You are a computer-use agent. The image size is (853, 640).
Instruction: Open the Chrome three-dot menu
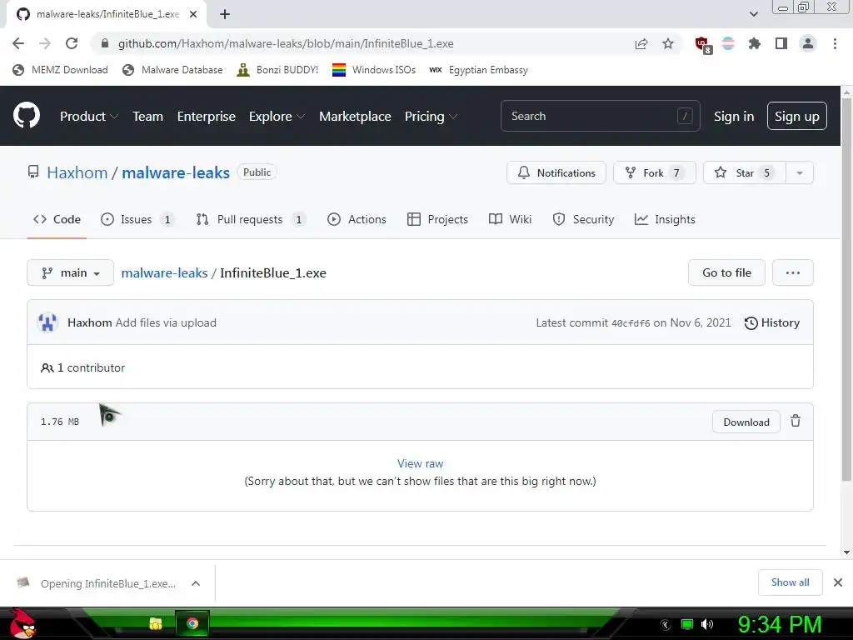[835, 43]
